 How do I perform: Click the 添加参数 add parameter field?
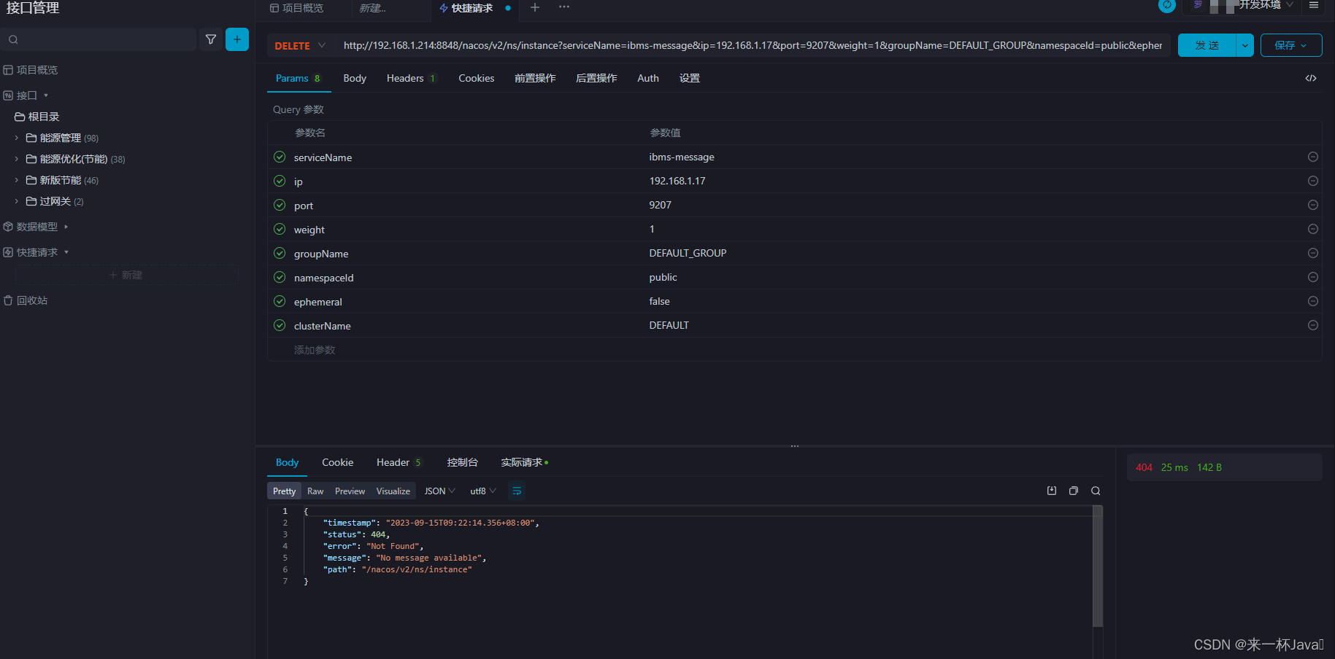(315, 350)
